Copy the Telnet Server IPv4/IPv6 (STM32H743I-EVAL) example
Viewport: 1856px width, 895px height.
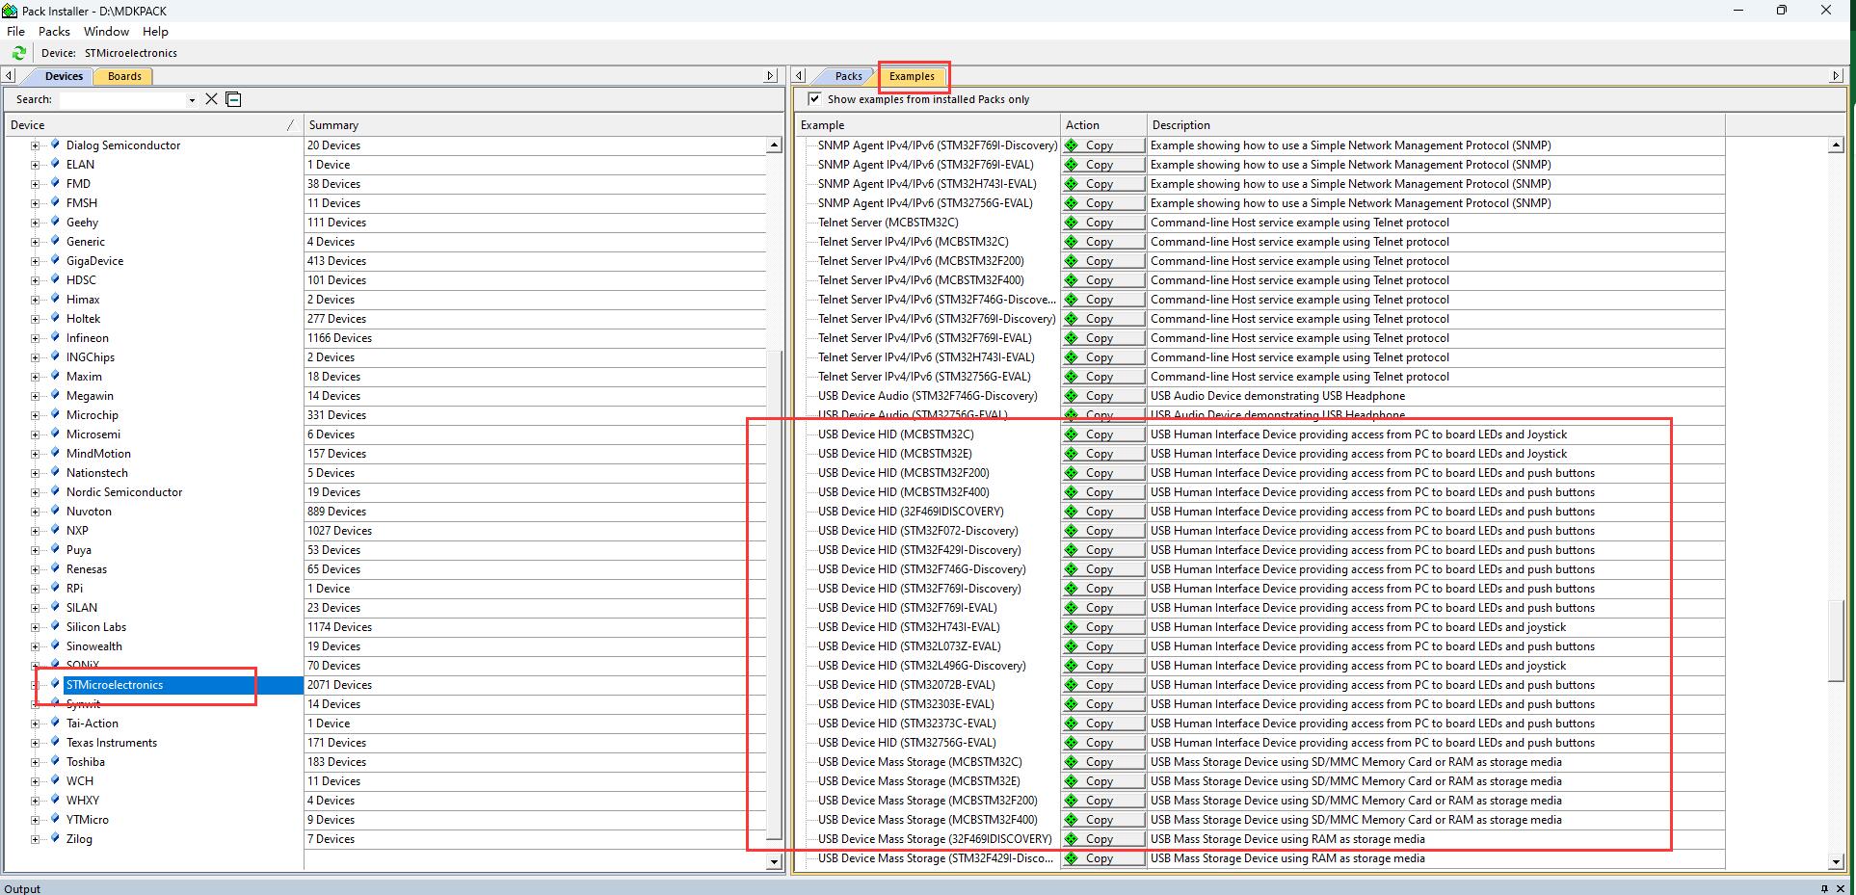coord(1103,357)
